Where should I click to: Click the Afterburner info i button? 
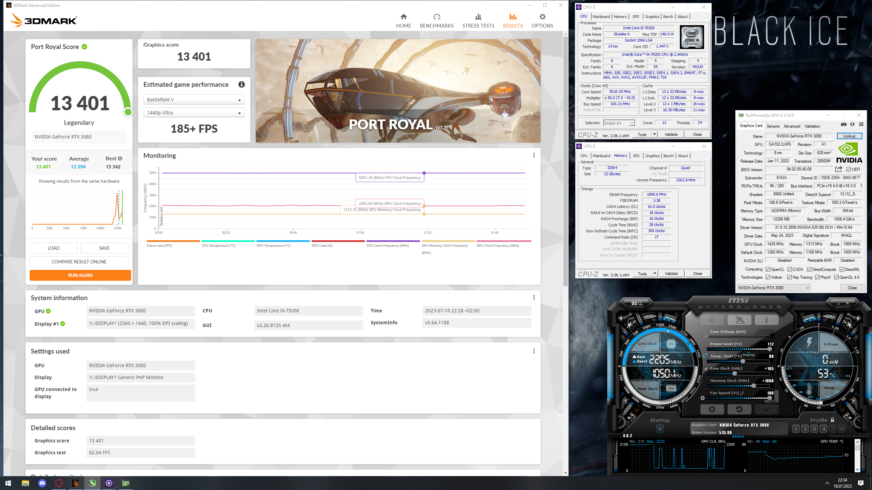[x=766, y=320]
